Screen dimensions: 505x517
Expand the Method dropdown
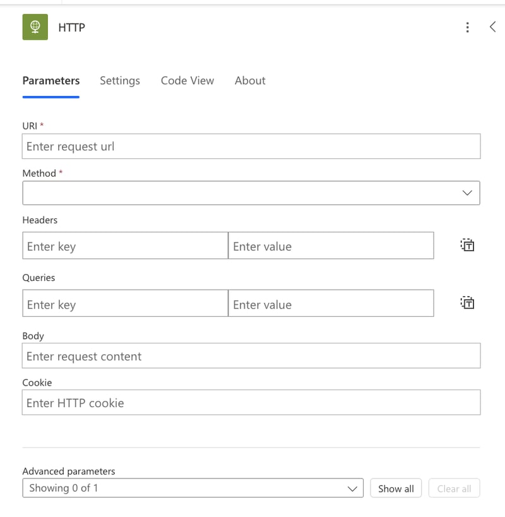[251, 193]
